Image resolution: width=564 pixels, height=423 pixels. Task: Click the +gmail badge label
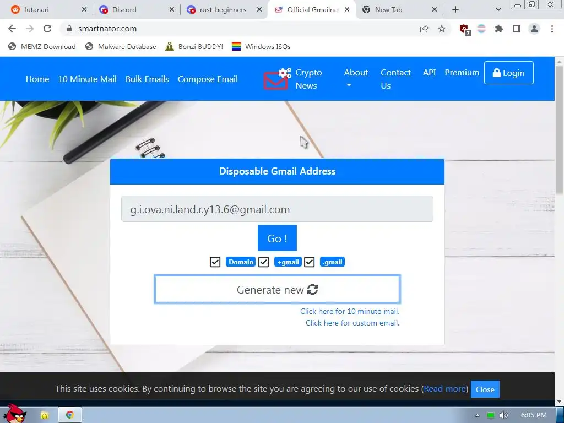tap(288, 262)
